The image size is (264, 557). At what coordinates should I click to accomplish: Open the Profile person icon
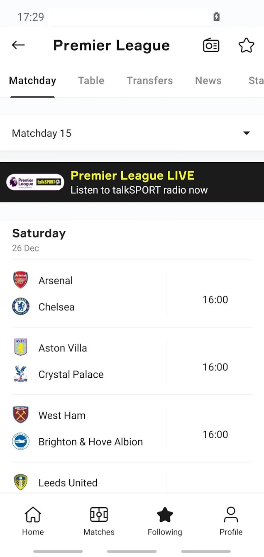click(x=231, y=515)
